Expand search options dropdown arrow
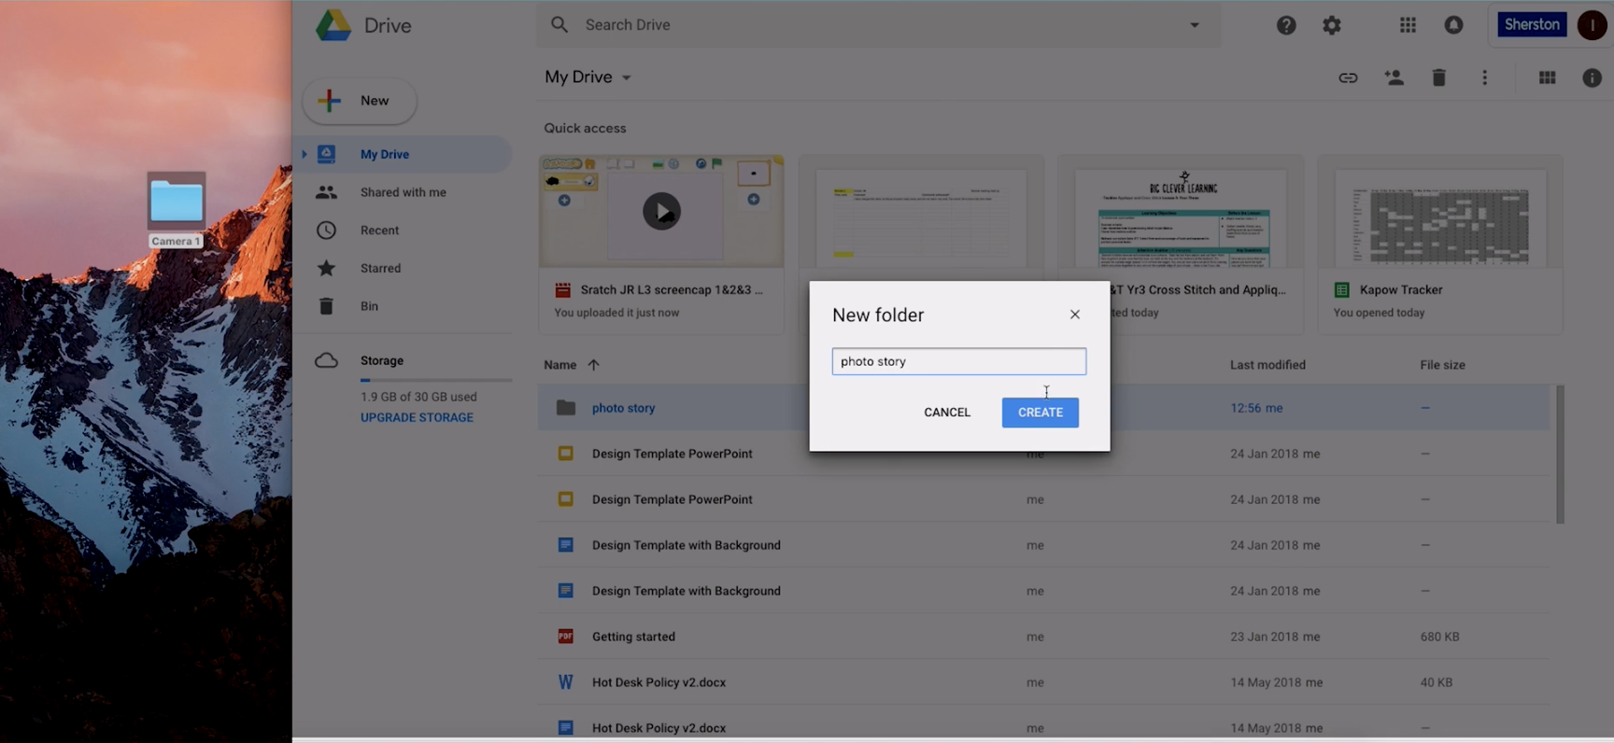 1195,25
